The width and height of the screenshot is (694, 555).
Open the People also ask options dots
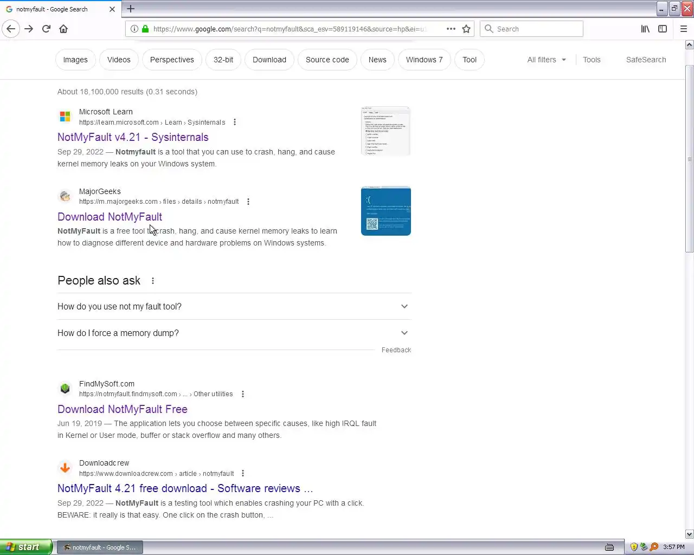(x=153, y=281)
